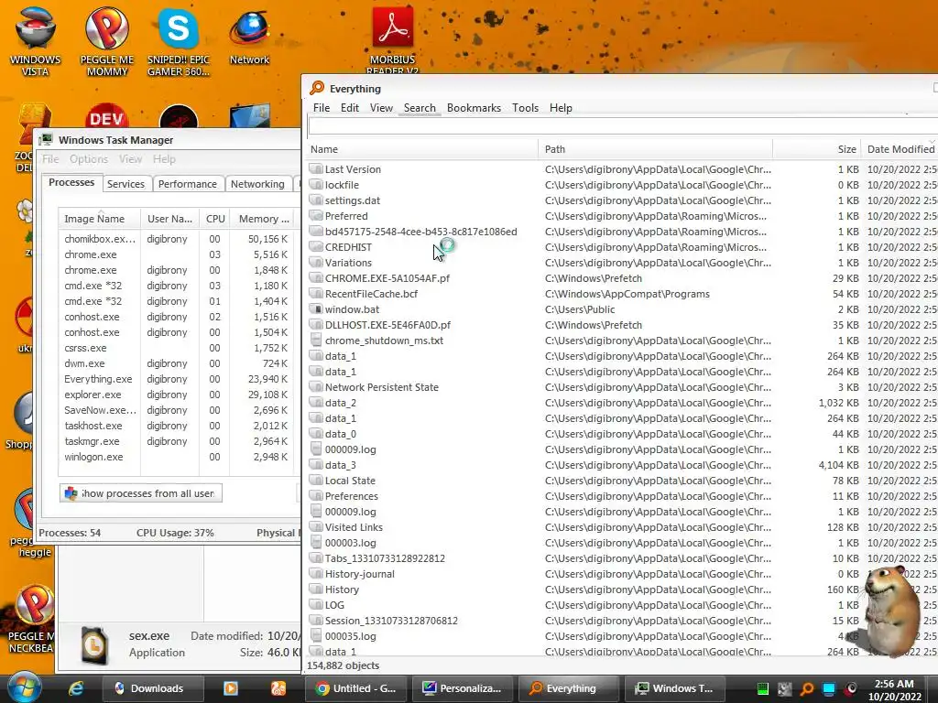Select the Everything.exe process row
Screen dimensions: 938x703
[177, 379]
